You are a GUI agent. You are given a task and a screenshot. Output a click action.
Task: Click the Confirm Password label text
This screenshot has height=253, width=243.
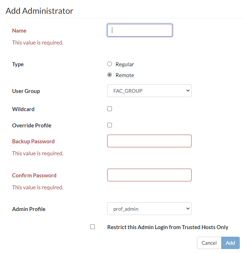(x=34, y=176)
